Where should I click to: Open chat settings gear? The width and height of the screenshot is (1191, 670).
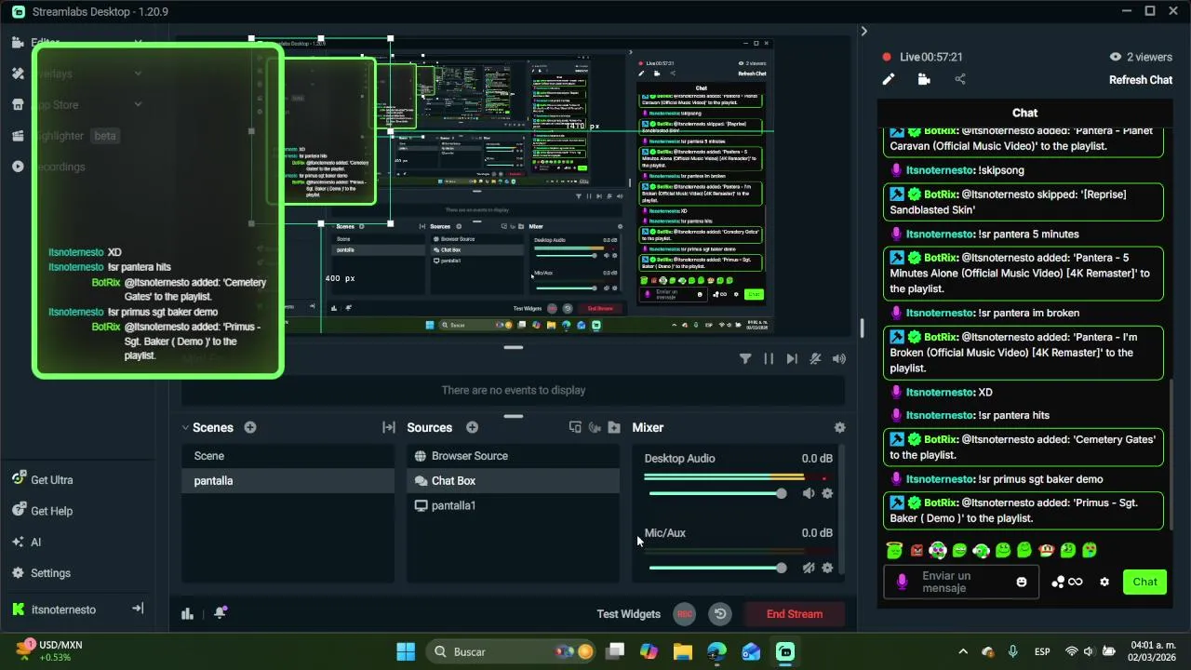[x=1104, y=582]
